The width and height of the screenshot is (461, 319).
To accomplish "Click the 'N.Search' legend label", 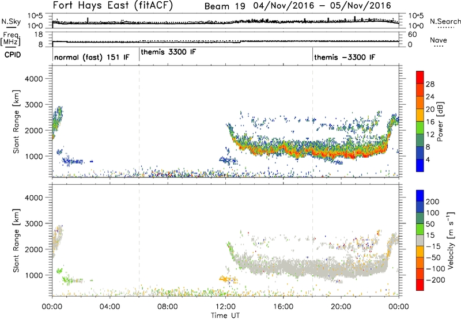I will 445,21.
